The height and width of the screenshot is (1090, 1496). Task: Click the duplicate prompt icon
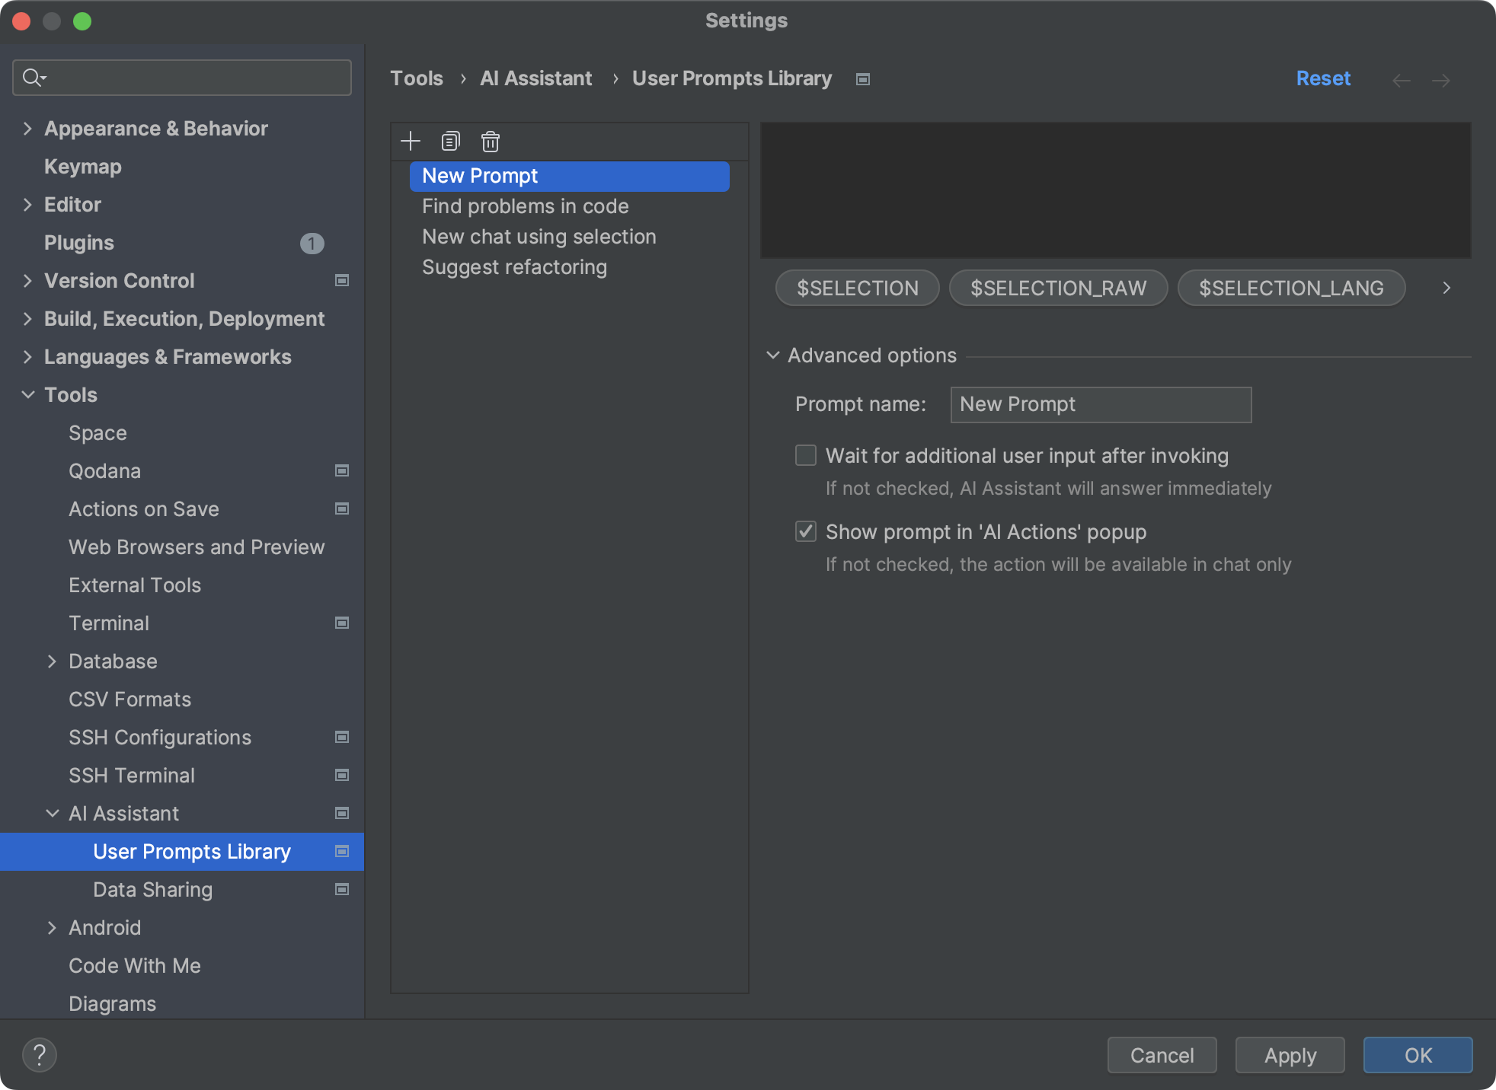coord(451,141)
